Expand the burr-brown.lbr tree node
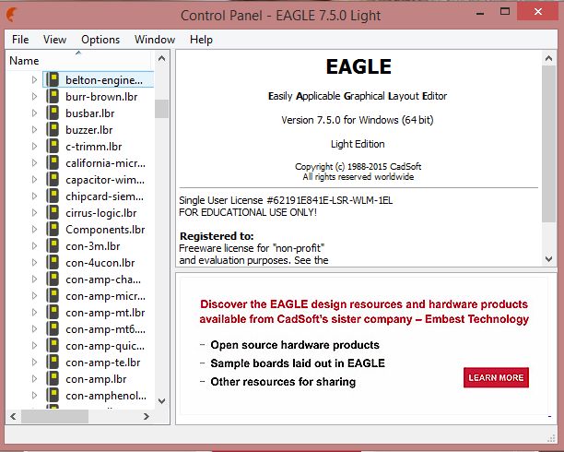 click(x=34, y=97)
